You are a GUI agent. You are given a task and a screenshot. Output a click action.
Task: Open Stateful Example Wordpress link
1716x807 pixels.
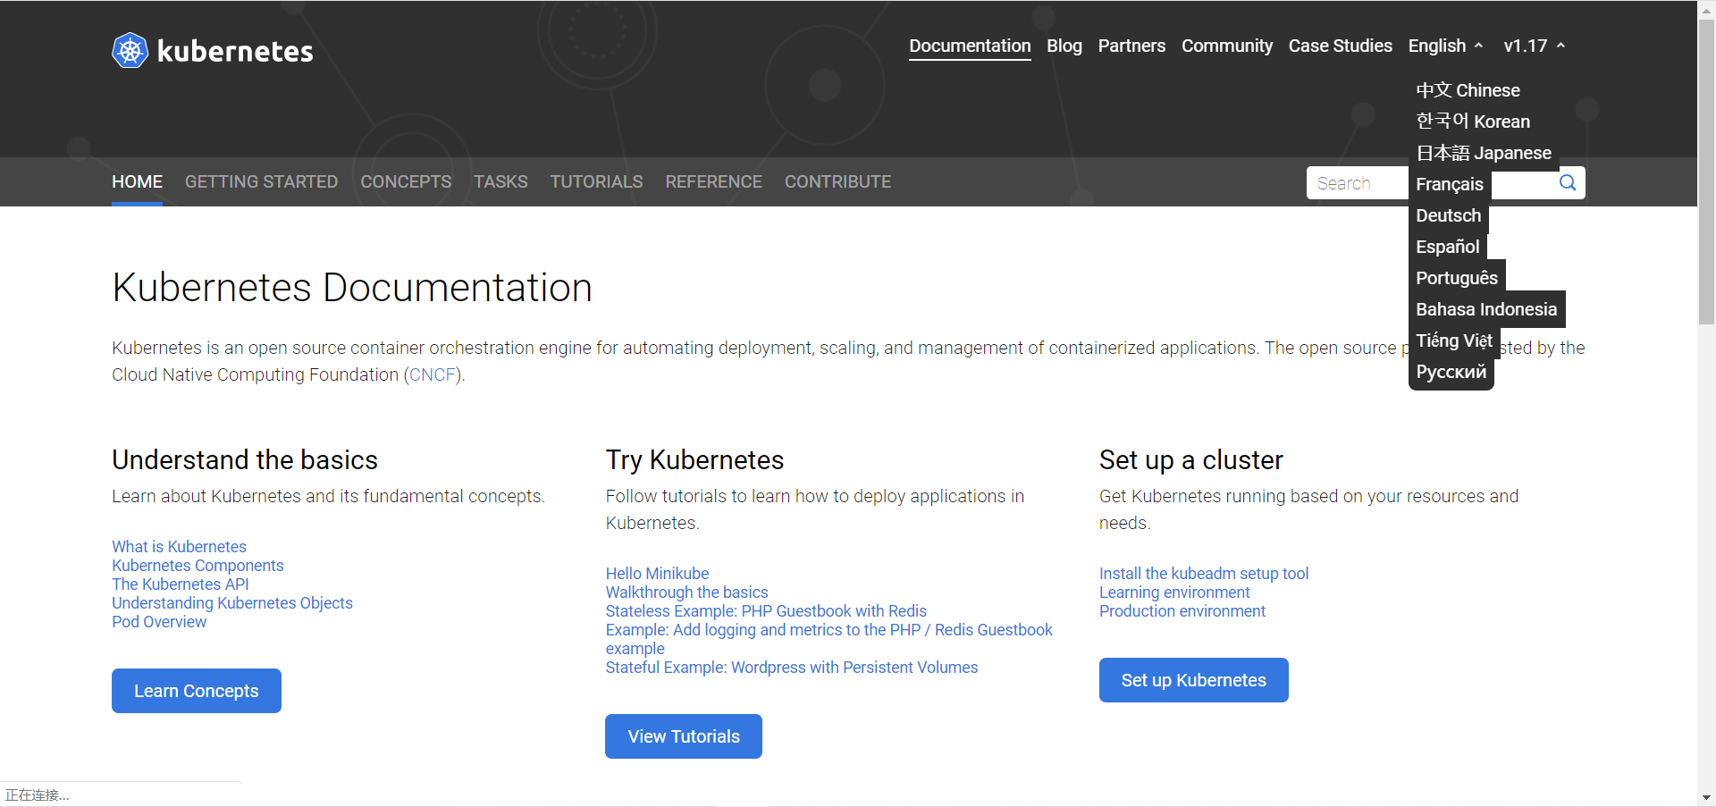(x=792, y=668)
